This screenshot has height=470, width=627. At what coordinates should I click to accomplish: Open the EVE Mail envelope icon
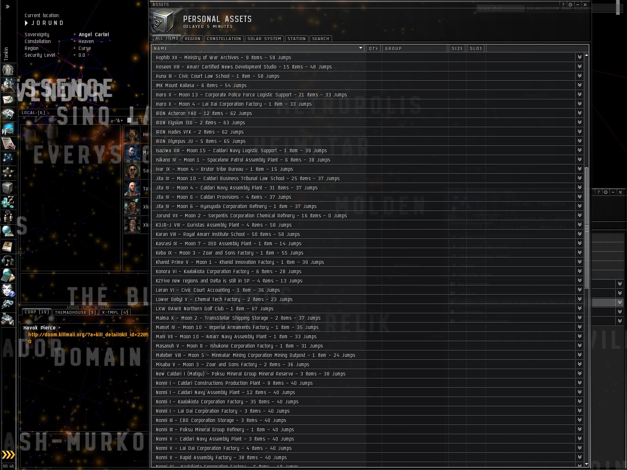8,99
